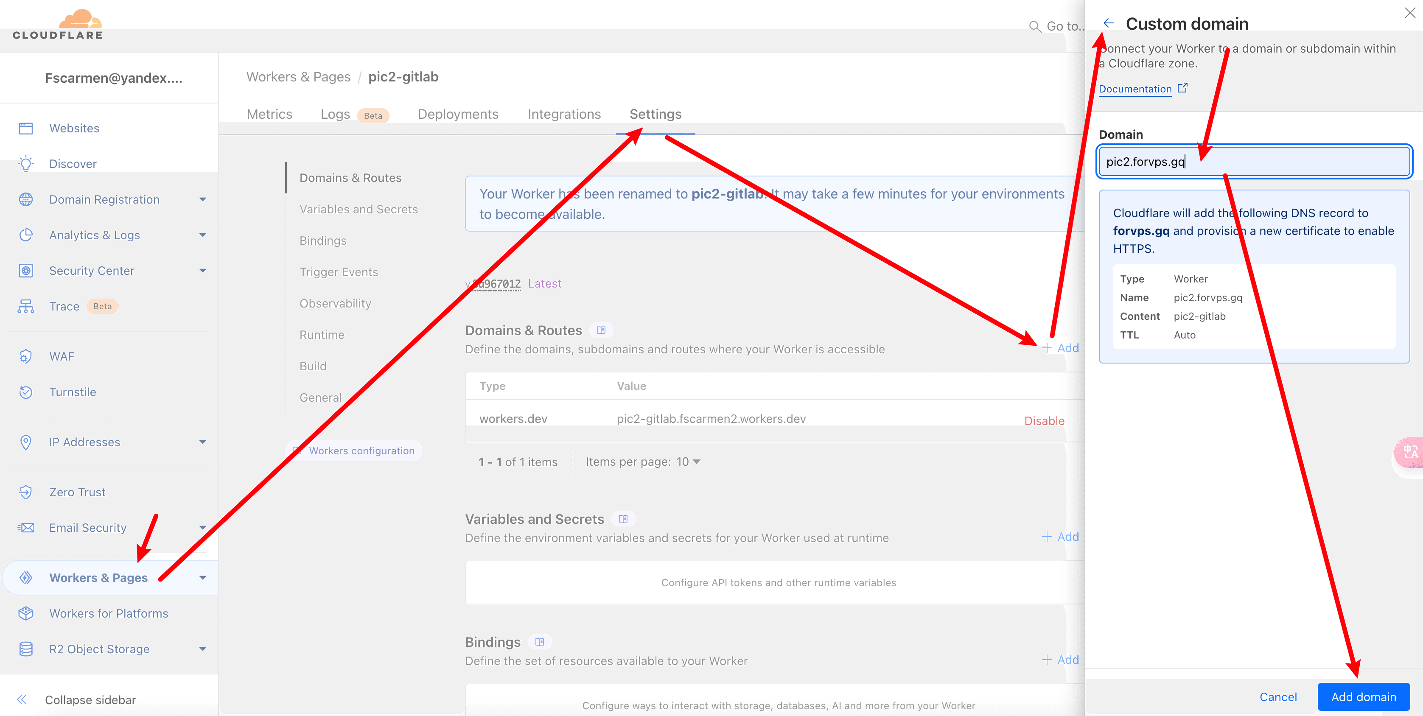Open docs icon beside Domains & Routes heading
This screenshot has height=716, width=1423.
pyautogui.click(x=601, y=330)
